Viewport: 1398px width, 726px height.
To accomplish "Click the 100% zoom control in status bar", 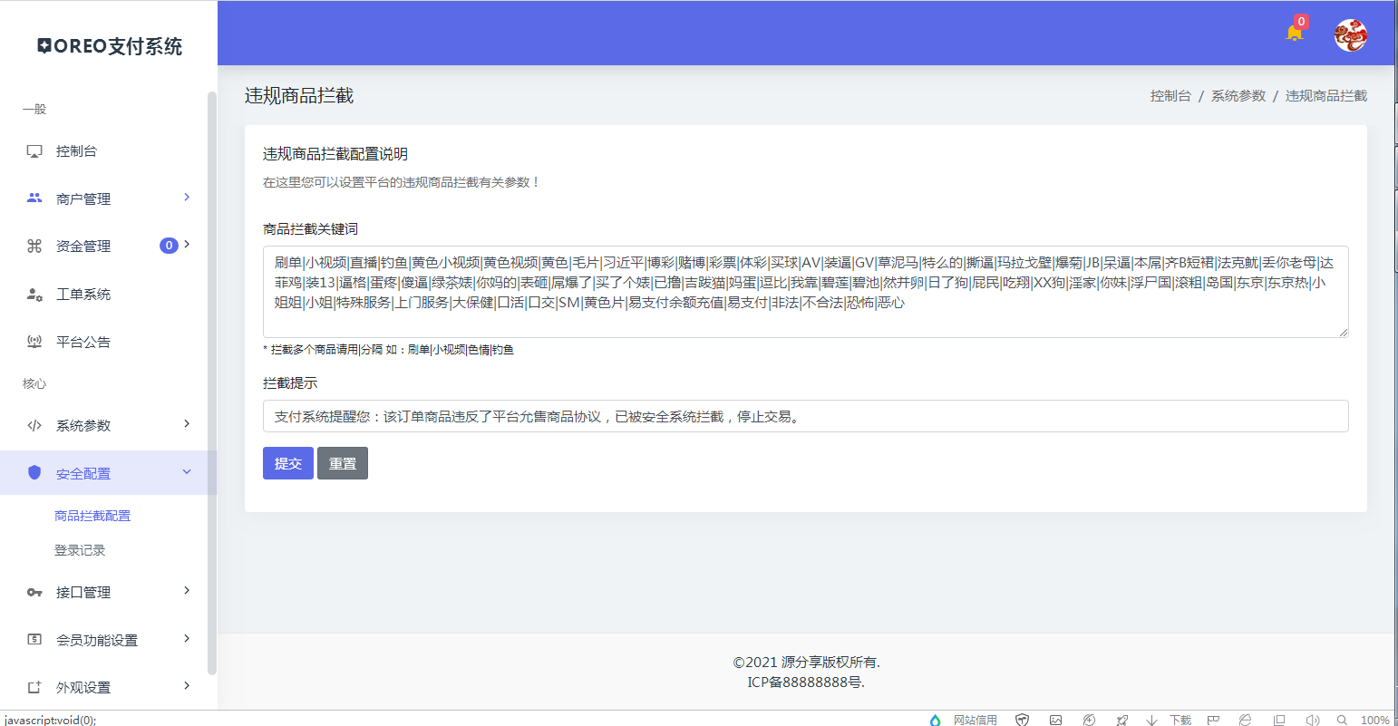I will 1369,720.
